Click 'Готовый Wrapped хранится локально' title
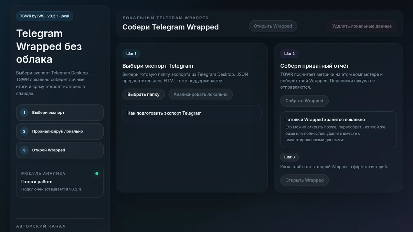 [x=325, y=120]
